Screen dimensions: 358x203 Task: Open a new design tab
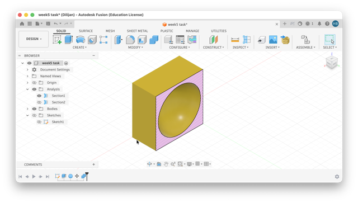pyautogui.click(x=285, y=23)
